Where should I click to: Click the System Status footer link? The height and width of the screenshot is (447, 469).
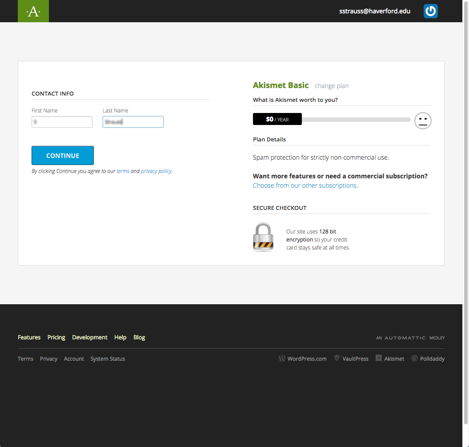click(108, 359)
